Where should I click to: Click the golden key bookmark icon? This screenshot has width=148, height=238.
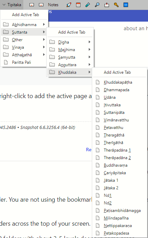[x=116, y=5]
